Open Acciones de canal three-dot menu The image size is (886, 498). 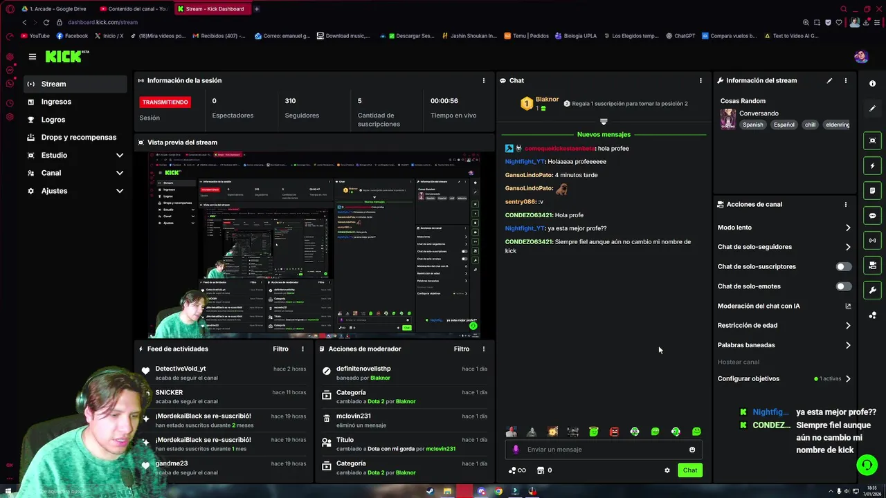point(845,205)
